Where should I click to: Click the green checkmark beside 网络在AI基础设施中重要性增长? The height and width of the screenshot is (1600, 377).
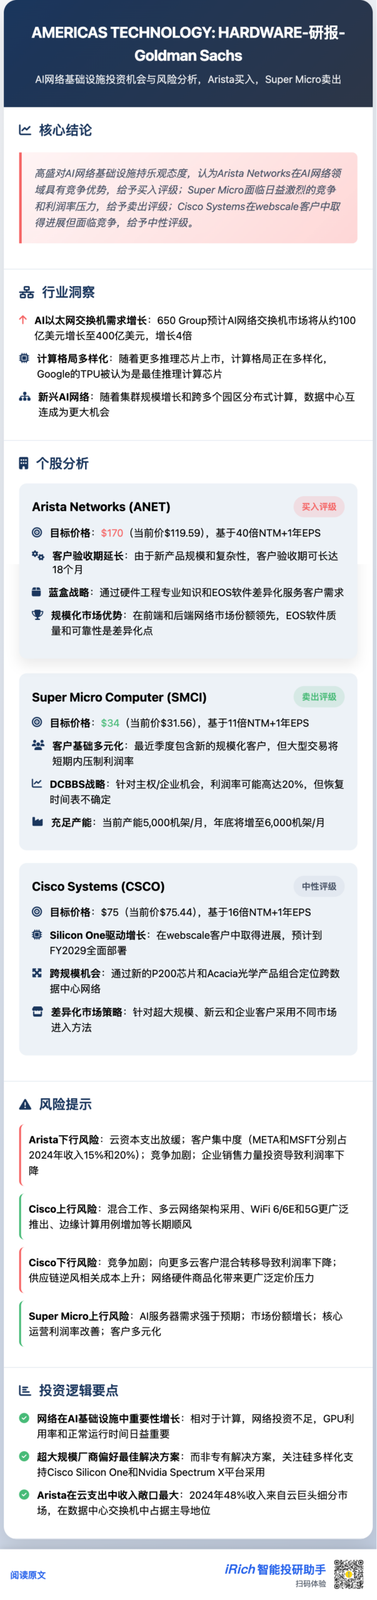pos(24,1418)
